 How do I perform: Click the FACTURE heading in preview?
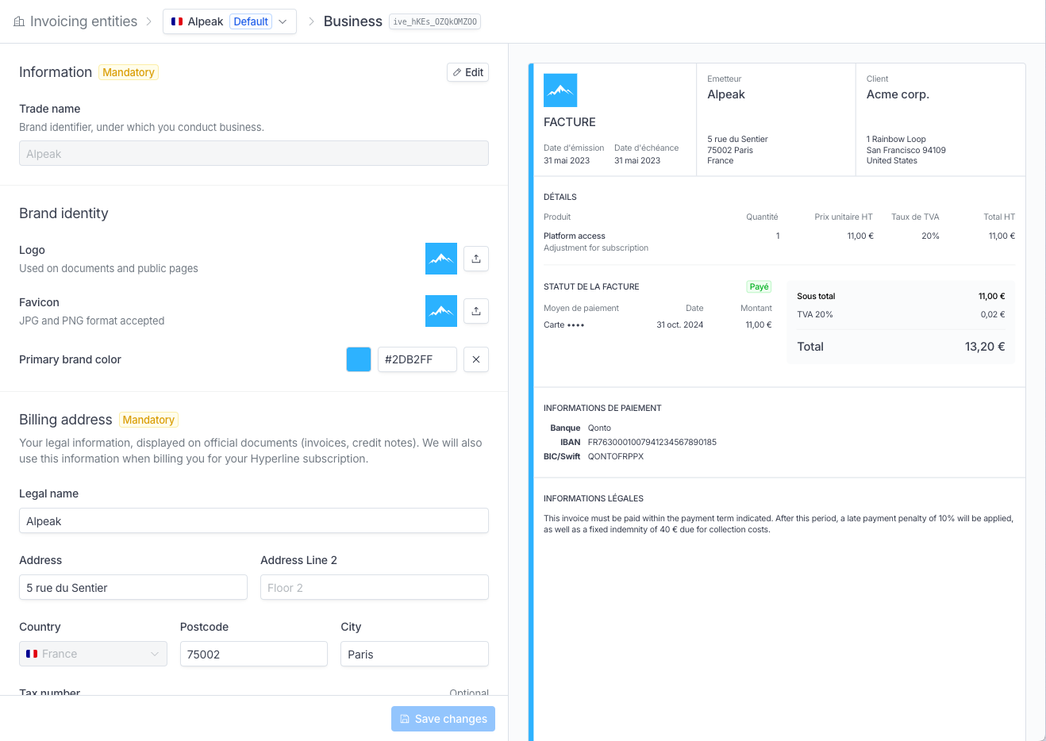pyautogui.click(x=570, y=122)
